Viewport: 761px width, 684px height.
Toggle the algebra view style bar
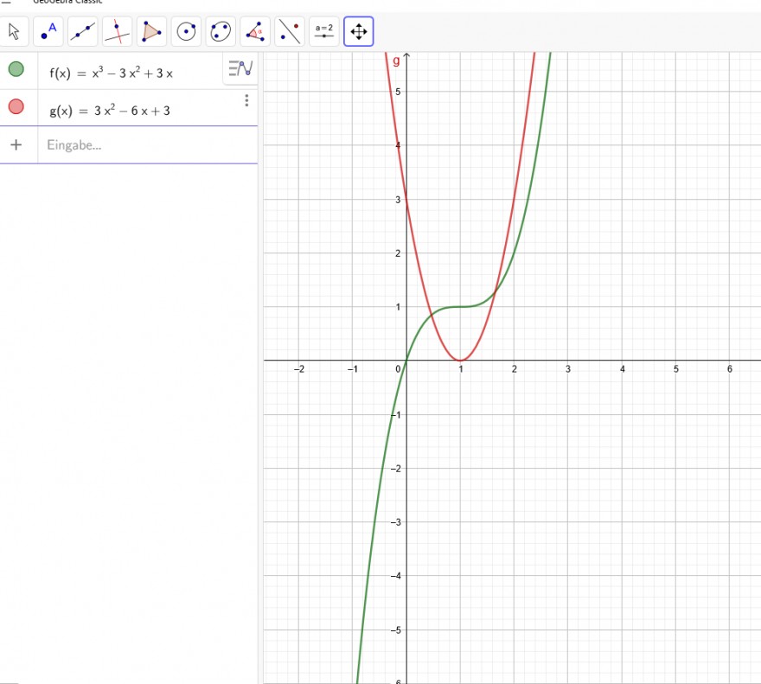click(240, 68)
